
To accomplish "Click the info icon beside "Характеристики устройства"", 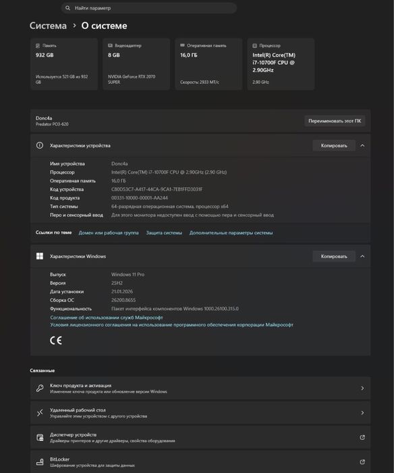I will click(39, 145).
